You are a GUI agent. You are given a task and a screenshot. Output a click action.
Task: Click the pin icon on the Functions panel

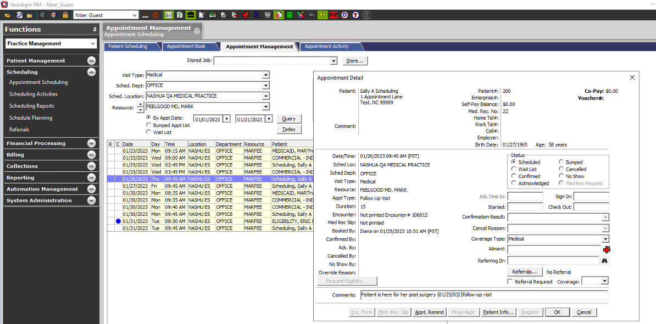tap(94, 29)
